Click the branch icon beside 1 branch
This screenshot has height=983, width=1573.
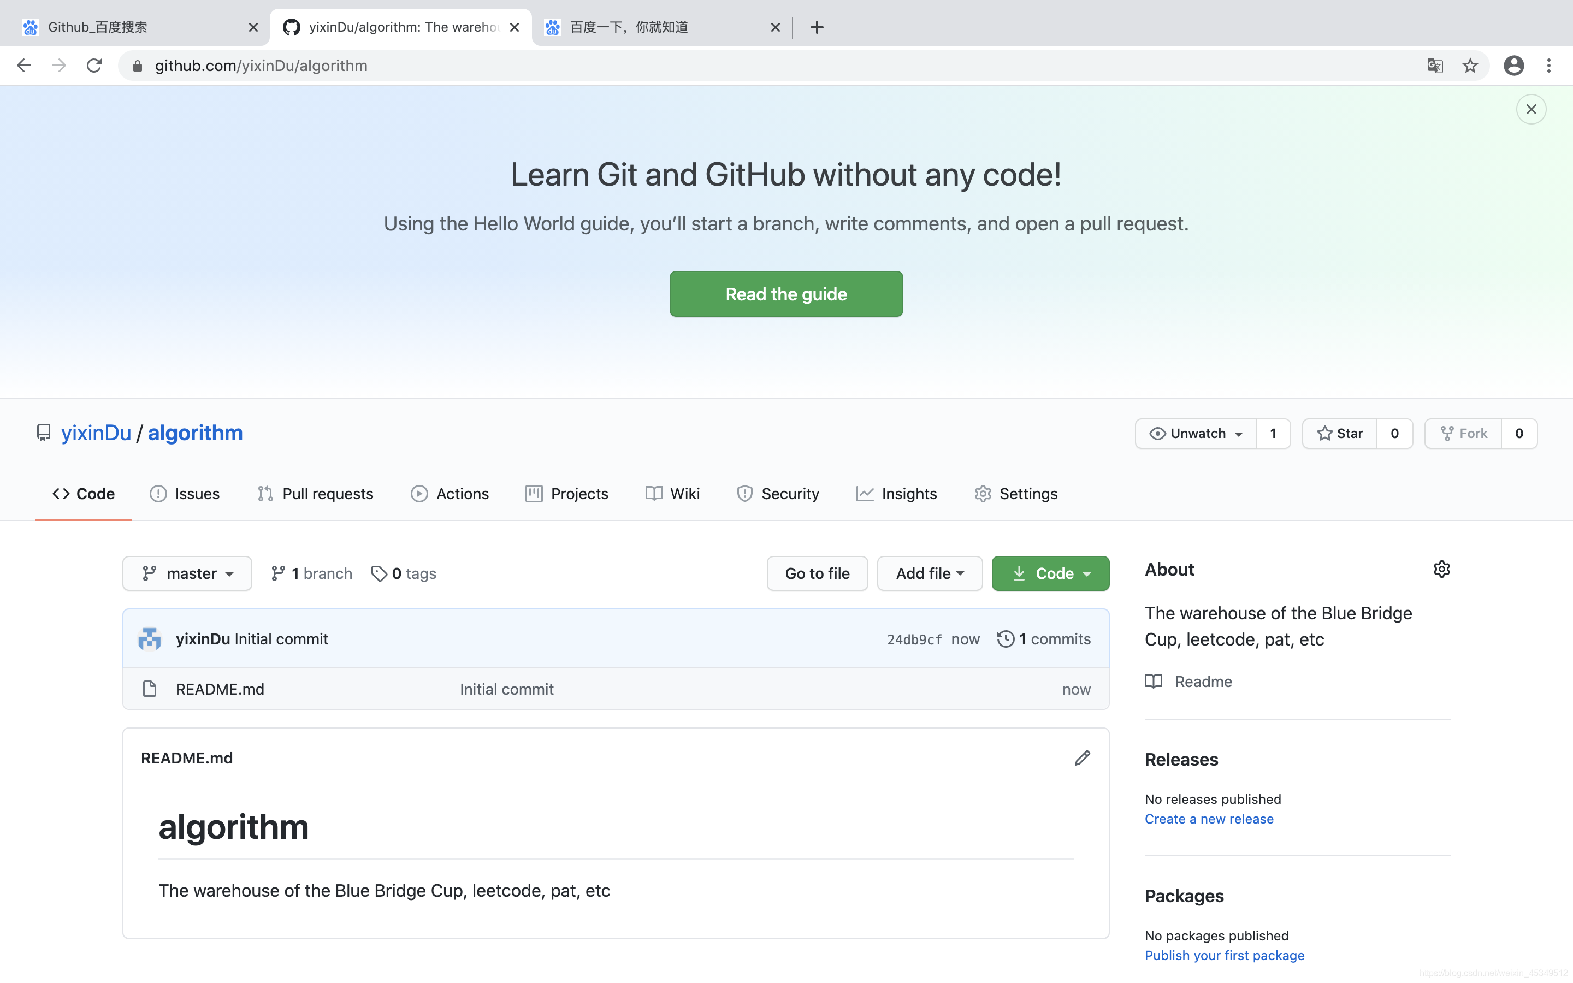coord(278,573)
